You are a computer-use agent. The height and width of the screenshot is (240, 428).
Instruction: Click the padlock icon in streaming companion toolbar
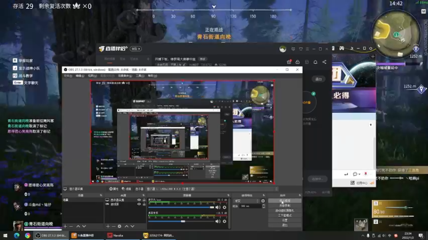[x=297, y=62]
